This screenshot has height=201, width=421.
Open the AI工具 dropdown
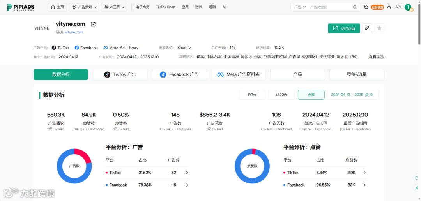pyautogui.click(x=114, y=7)
